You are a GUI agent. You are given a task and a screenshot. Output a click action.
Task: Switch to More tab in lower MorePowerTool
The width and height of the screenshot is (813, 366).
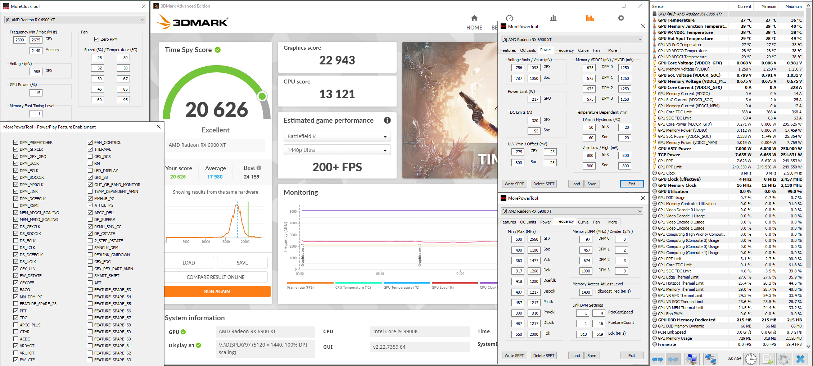tap(613, 222)
